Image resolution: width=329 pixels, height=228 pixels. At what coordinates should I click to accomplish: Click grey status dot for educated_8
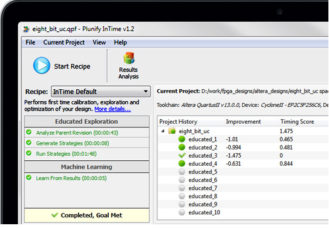point(182,196)
